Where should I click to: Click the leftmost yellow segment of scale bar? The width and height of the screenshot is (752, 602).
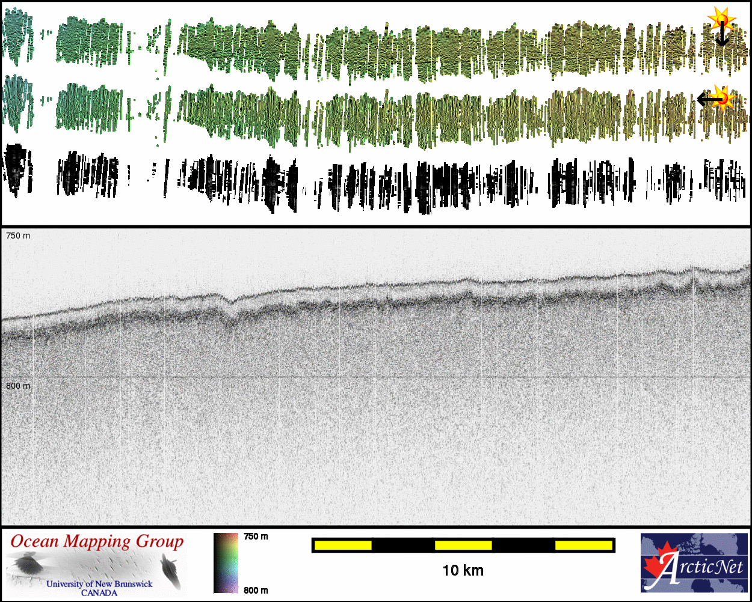point(342,545)
